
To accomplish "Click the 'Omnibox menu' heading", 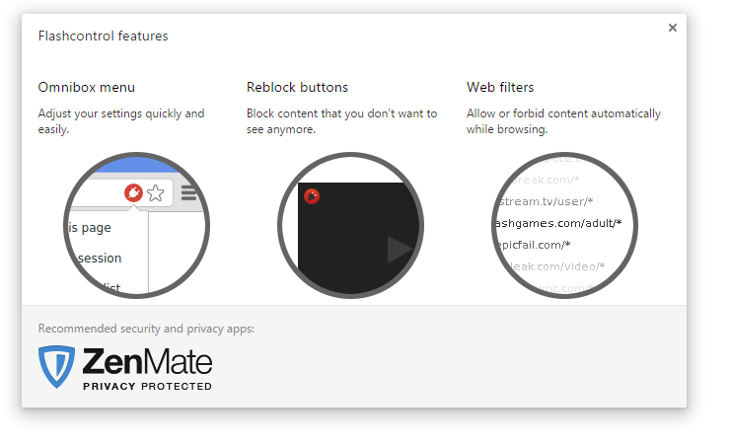I will tap(87, 88).
